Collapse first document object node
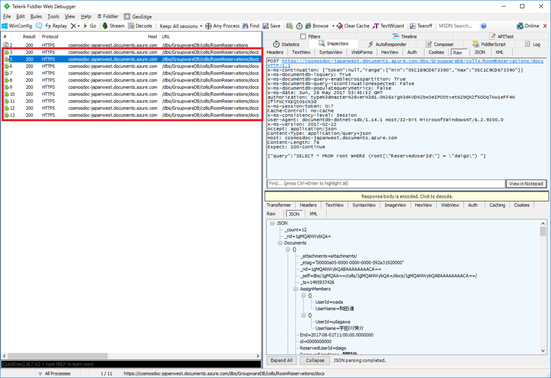Screen dimensions: 551x378 tap(288, 249)
